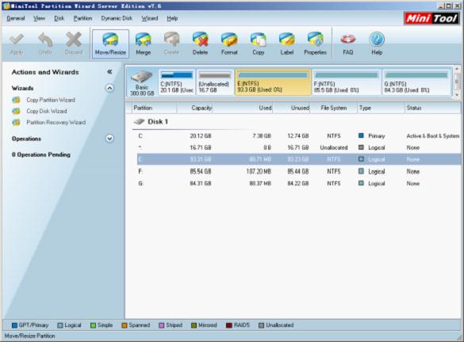The height and width of the screenshot is (342, 464).
Task: Select the unallocated 16.71 GB row
Action: tap(299, 147)
